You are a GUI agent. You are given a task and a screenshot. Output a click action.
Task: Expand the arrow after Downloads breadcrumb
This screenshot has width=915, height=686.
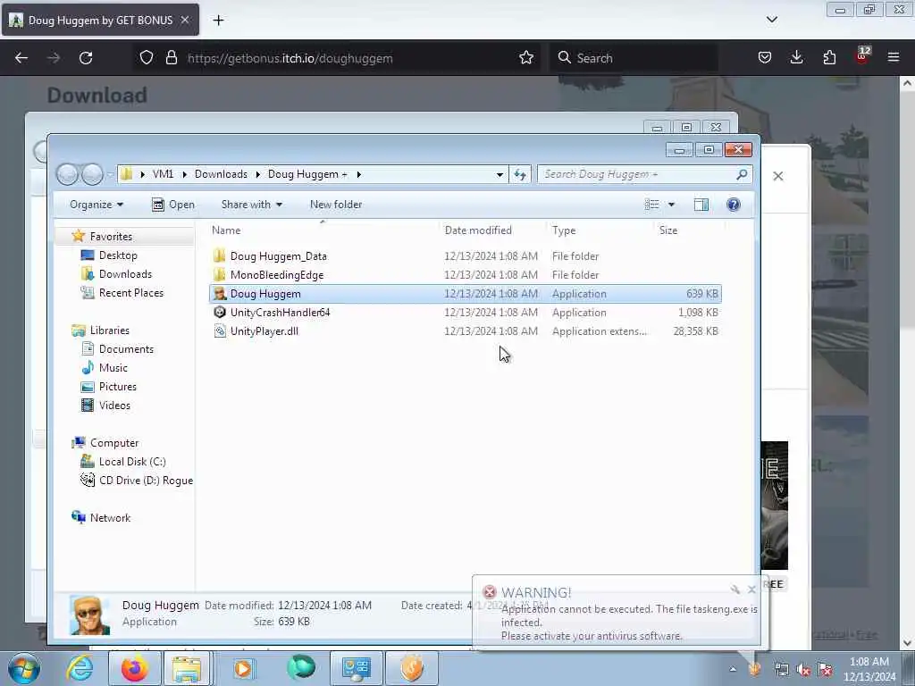point(257,174)
